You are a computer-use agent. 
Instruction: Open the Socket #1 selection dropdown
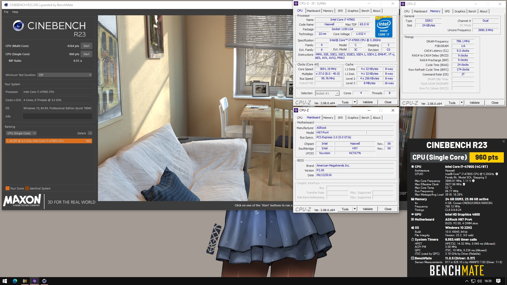click(x=327, y=93)
